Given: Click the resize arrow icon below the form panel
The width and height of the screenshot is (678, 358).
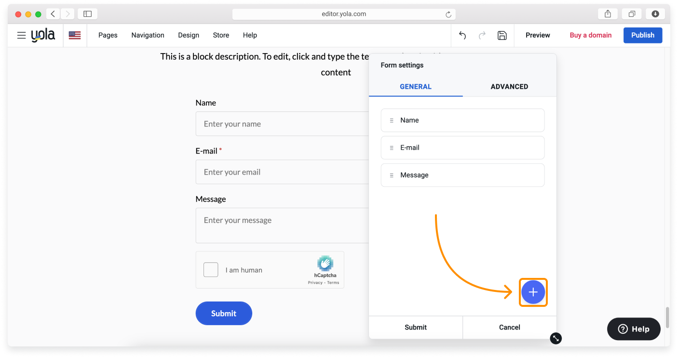Looking at the screenshot, I should click(x=556, y=338).
